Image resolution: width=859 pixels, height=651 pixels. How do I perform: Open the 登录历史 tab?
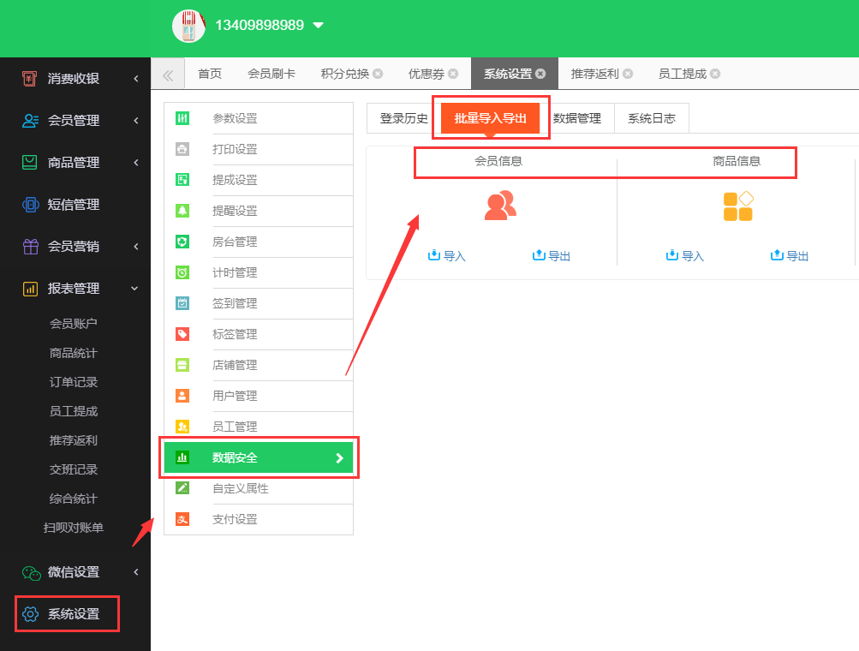pos(403,118)
